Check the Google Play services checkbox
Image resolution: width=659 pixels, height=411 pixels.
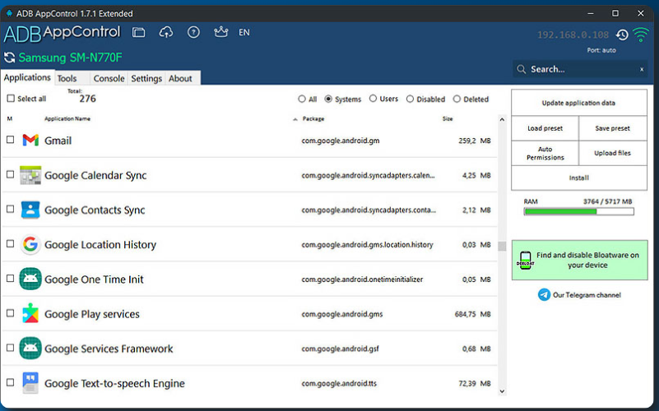(11, 313)
